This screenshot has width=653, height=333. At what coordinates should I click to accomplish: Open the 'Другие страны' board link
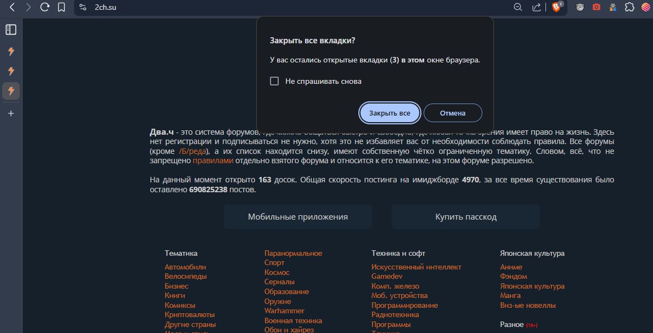(190, 325)
